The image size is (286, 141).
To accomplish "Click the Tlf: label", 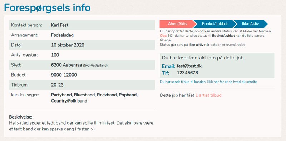I will coord(166,73).
